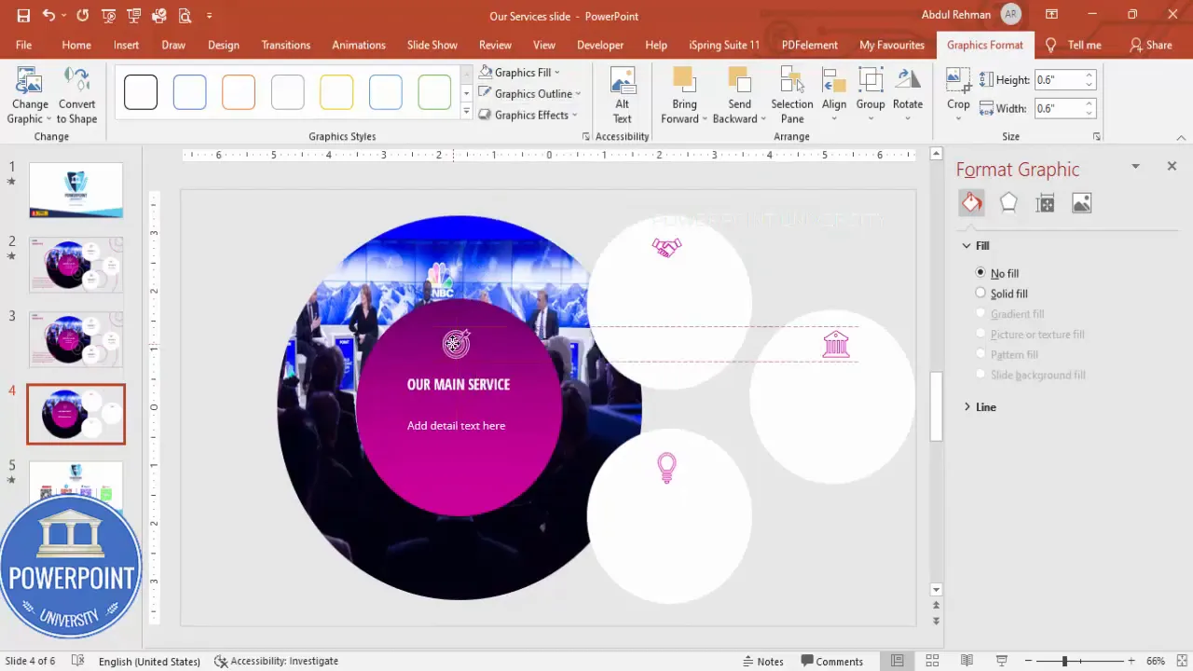Select the Crop tool
The height and width of the screenshot is (671, 1193).
(958, 95)
